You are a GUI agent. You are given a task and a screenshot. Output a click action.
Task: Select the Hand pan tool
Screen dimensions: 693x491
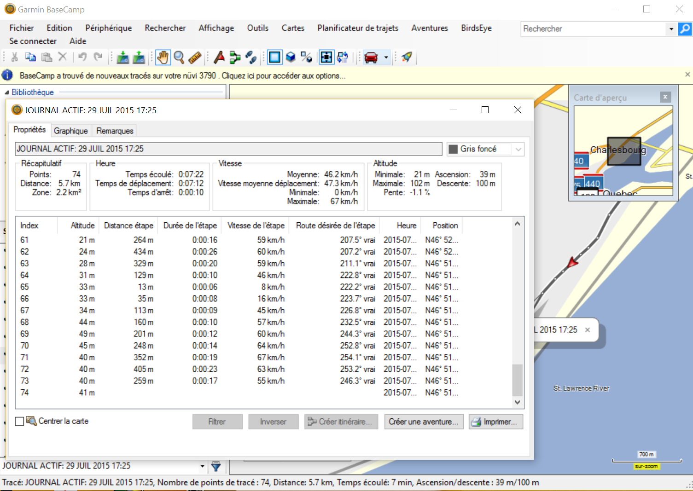tap(163, 57)
